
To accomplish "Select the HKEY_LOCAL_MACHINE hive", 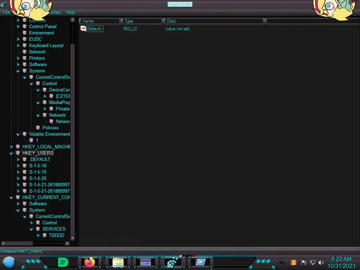I will pyautogui.click(x=46, y=147).
